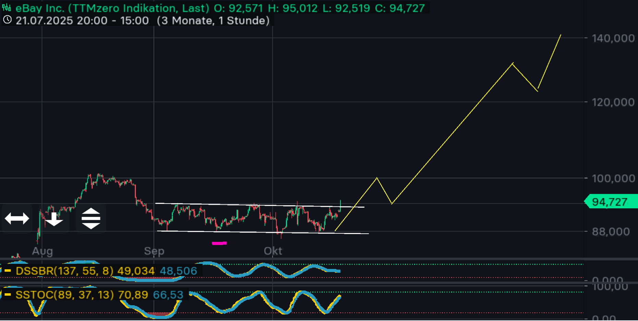The image size is (638, 321).
Task: Click the candlestick chart type icon
Action: (7, 8)
